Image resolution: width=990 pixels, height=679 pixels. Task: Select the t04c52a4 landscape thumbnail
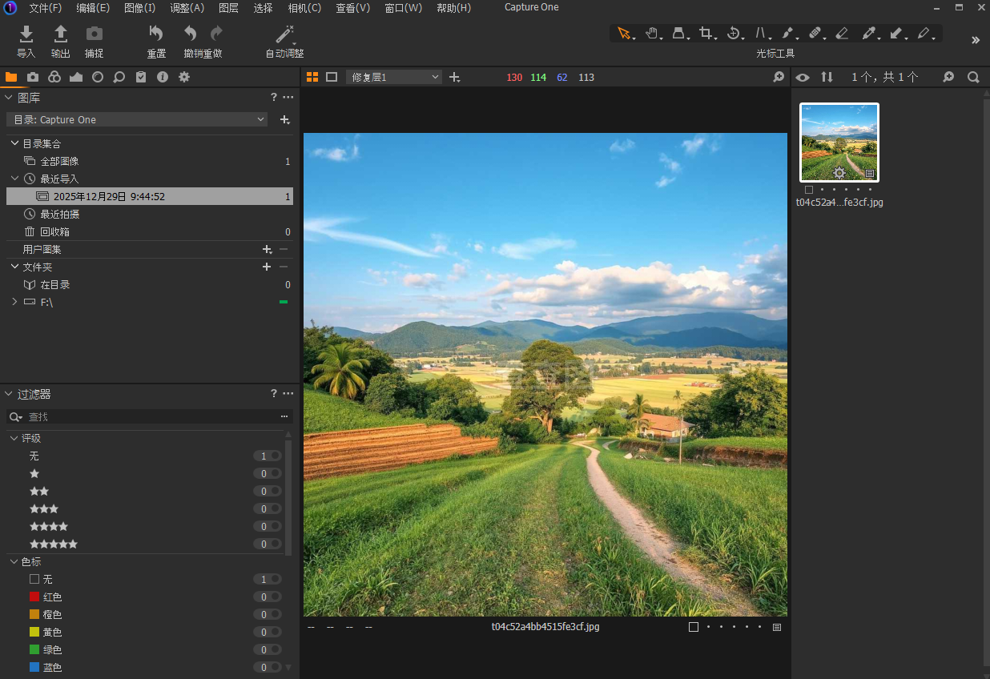[839, 143]
